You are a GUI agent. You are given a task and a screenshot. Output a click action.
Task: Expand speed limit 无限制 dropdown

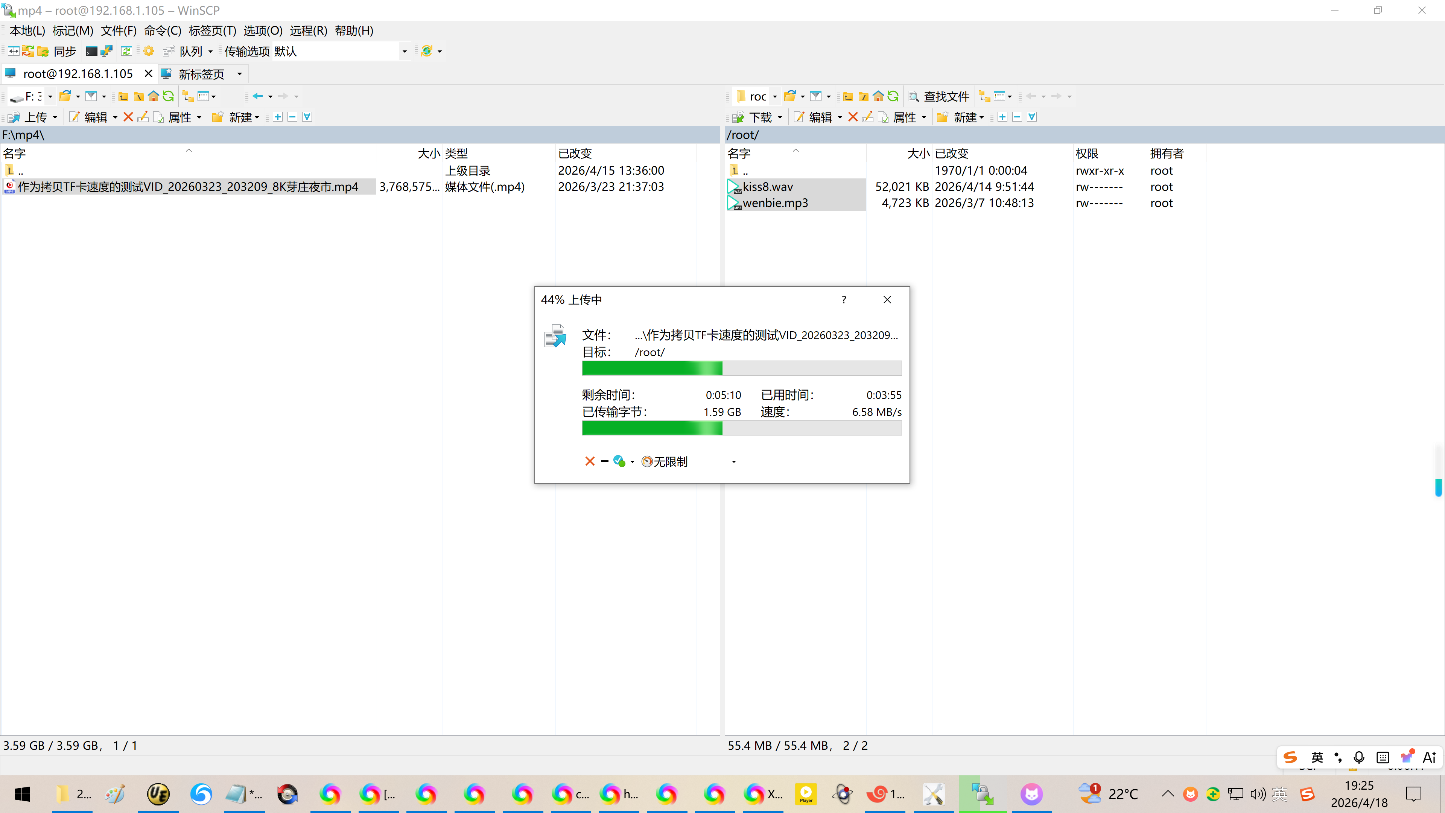(x=733, y=461)
